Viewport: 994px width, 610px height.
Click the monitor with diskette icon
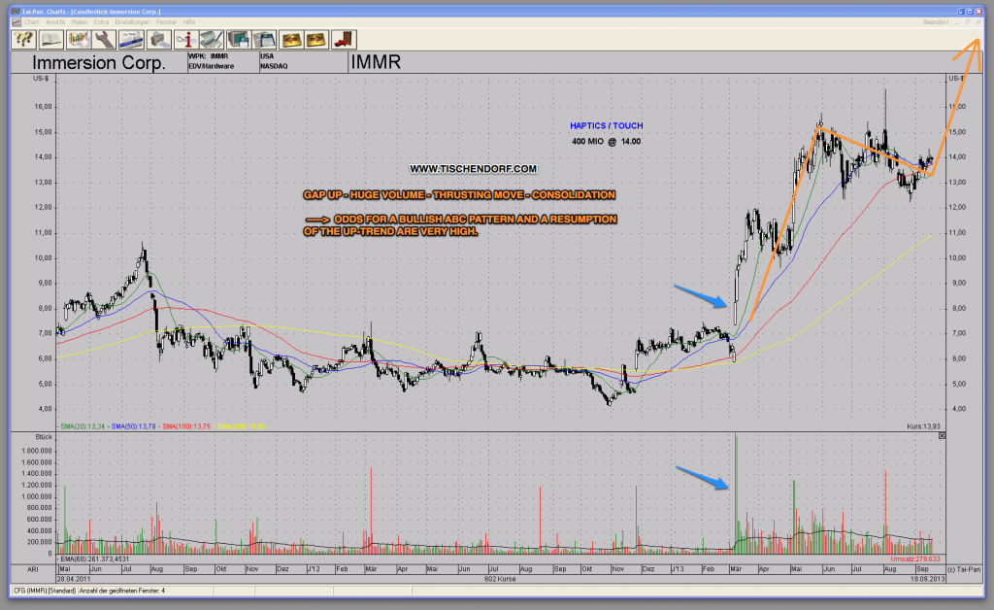click(237, 39)
